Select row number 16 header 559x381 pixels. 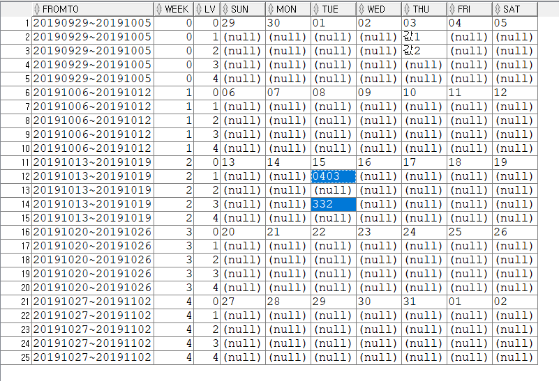pyautogui.click(x=16, y=233)
